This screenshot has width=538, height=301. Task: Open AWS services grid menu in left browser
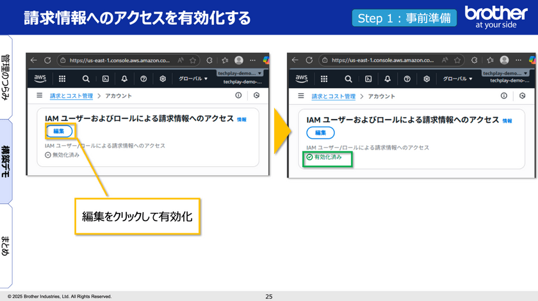pyautogui.click(x=62, y=79)
